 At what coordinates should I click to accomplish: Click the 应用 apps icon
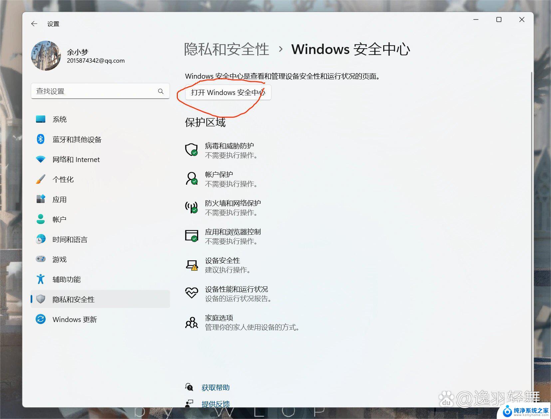[41, 199]
